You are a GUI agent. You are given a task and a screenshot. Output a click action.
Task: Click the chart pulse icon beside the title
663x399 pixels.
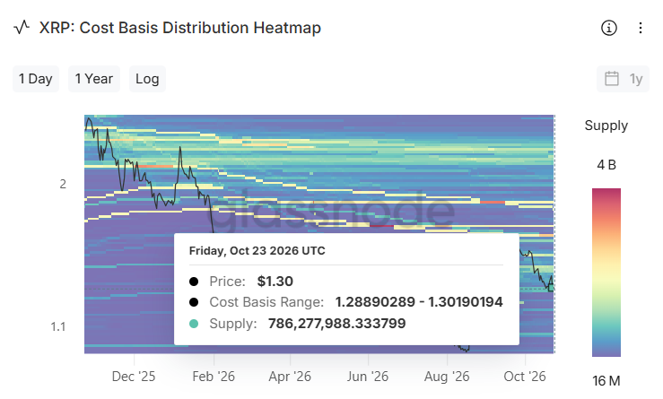(22, 28)
